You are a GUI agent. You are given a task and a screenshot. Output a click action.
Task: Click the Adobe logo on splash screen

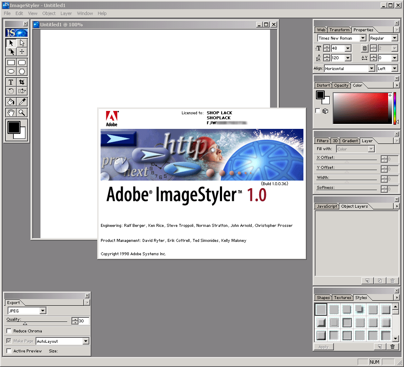(112, 119)
